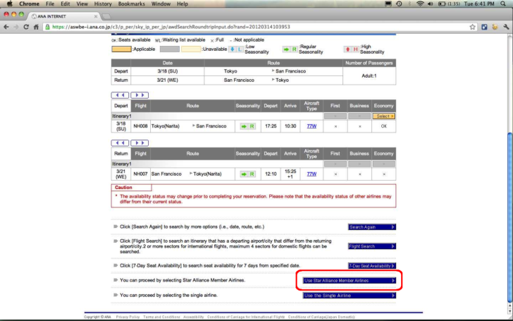Reload the ANA page
This screenshot has height=321, width=513.
tap(26, 27)
